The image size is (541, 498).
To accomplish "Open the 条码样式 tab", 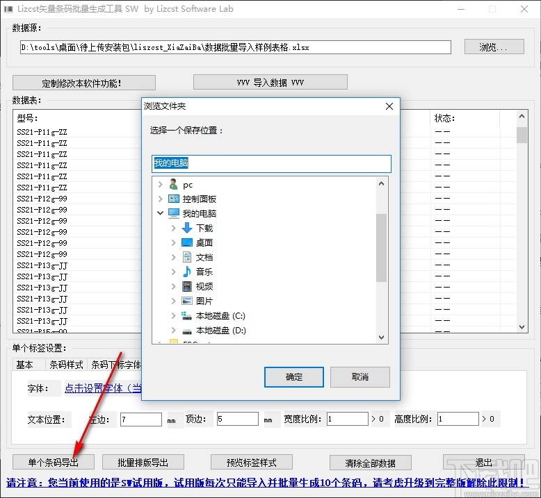I will pos(66,365).
